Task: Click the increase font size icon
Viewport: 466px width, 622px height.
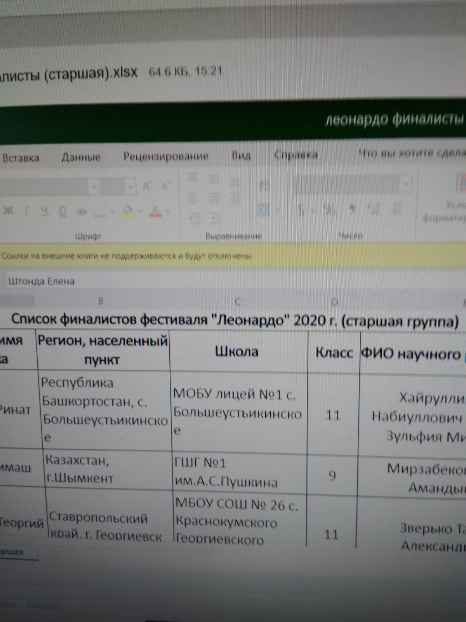Action: (x=147, y=186)
